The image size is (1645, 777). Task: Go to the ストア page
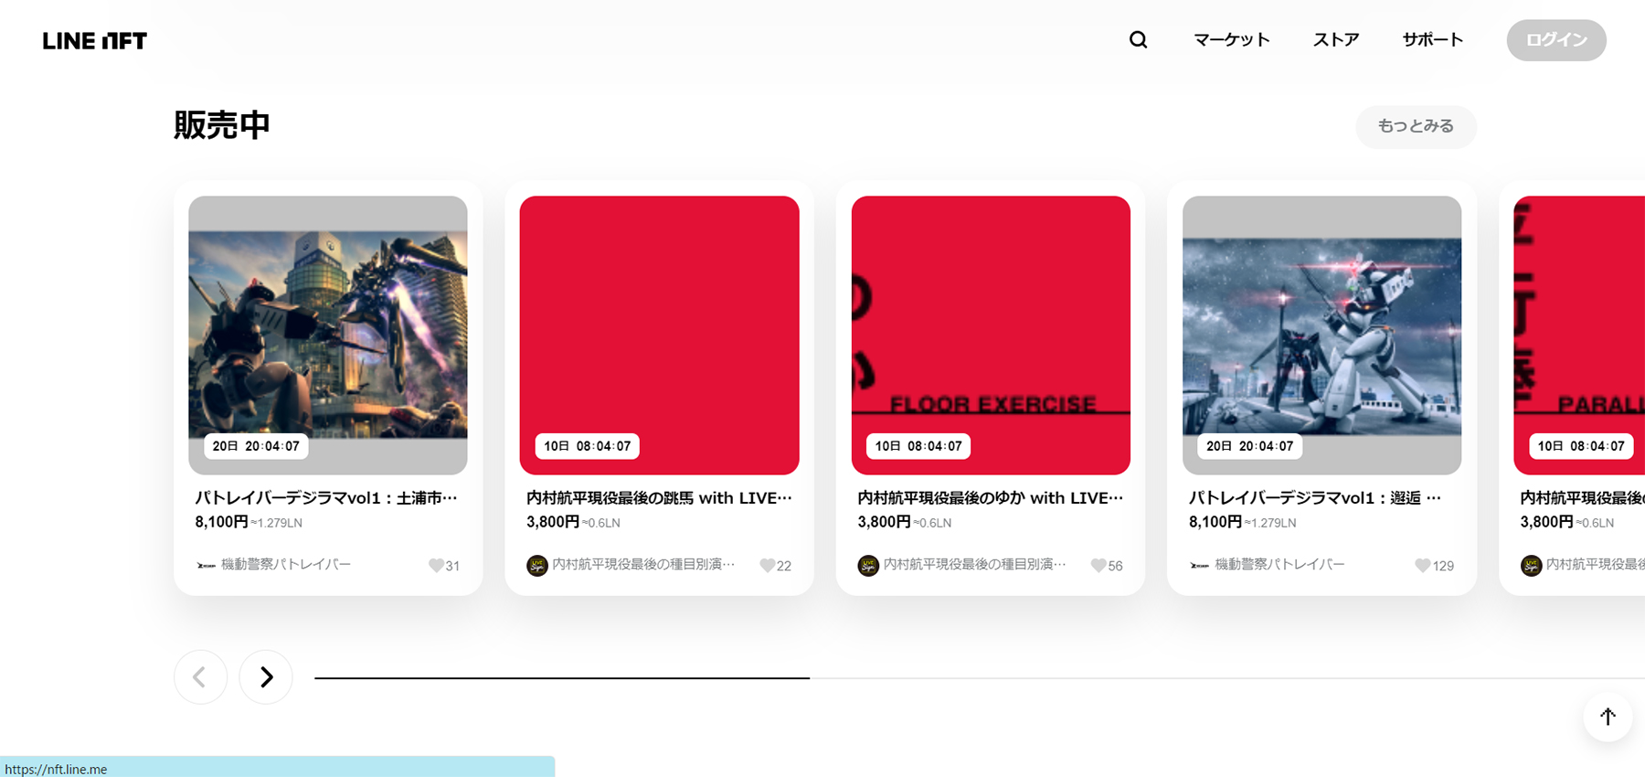point(1336,39)
